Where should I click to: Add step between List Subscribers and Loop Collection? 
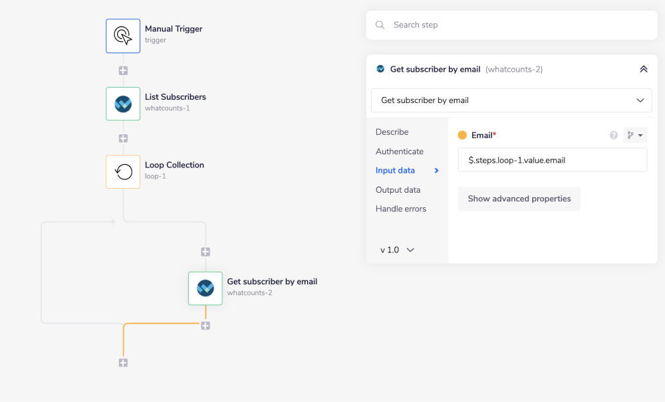[123, 138]
